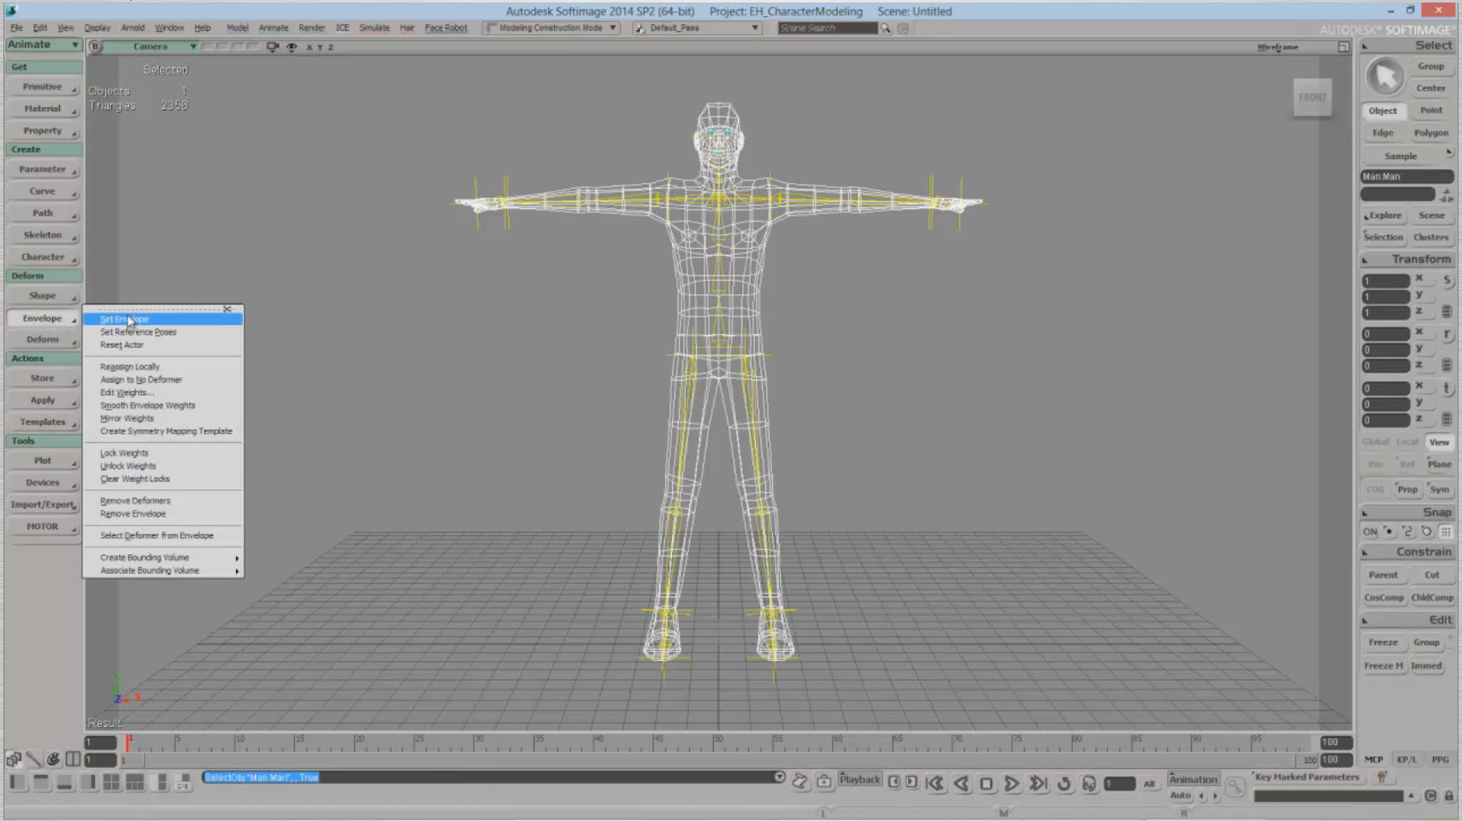Collapse the Transform panel header
Image resolution: width=1462 pixels, height=821 pixels.
point(1407,259)
